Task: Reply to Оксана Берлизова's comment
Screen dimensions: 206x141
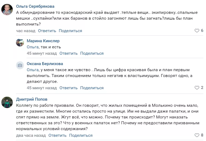Action: (x=68, y=88)
